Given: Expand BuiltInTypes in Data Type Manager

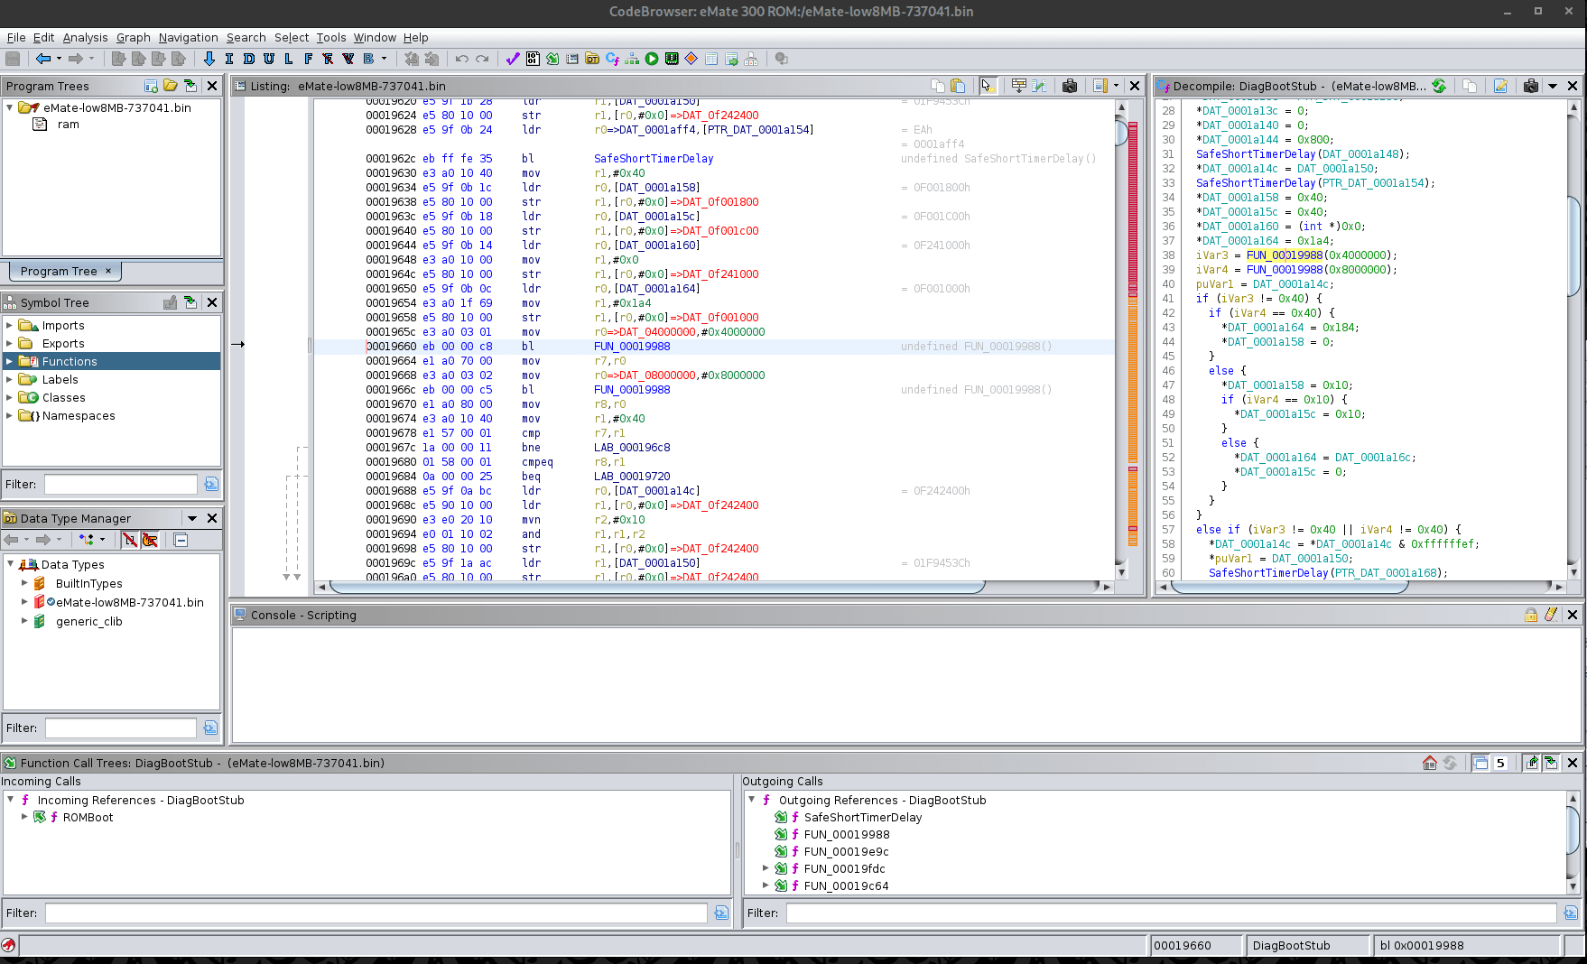Looking at the screenshot, I should coord(24,583).
